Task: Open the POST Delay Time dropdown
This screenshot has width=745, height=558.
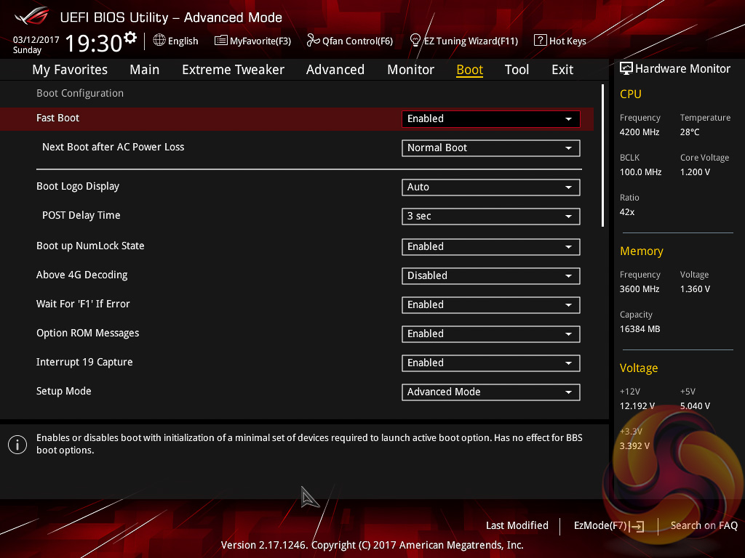Action: coord(491,217)
